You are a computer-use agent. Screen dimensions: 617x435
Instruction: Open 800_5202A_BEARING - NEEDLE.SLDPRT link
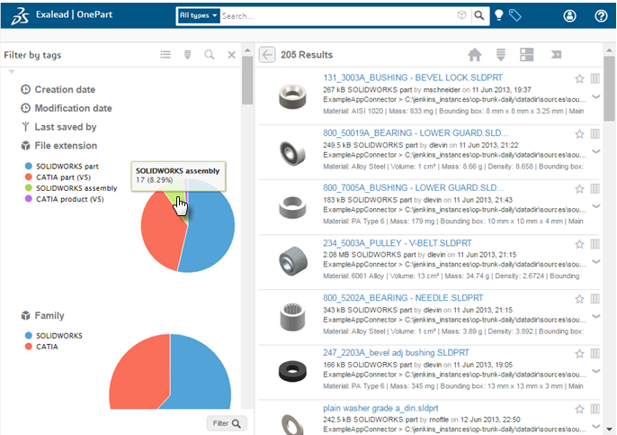403,297
